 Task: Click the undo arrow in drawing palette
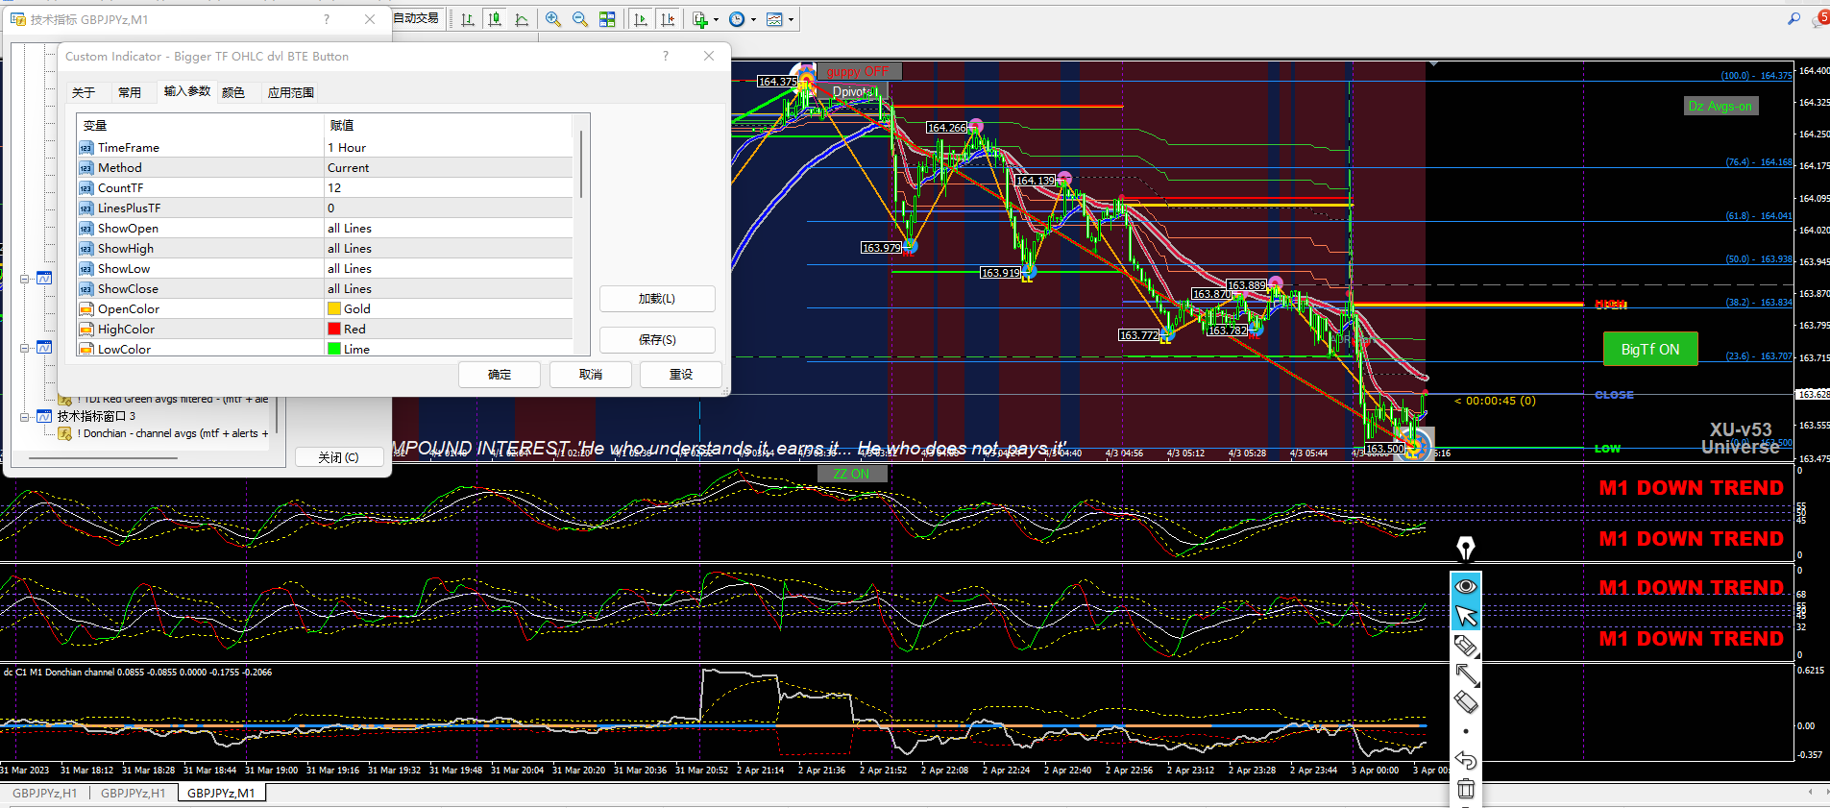pyautogui.click(x=1465, y=760)
